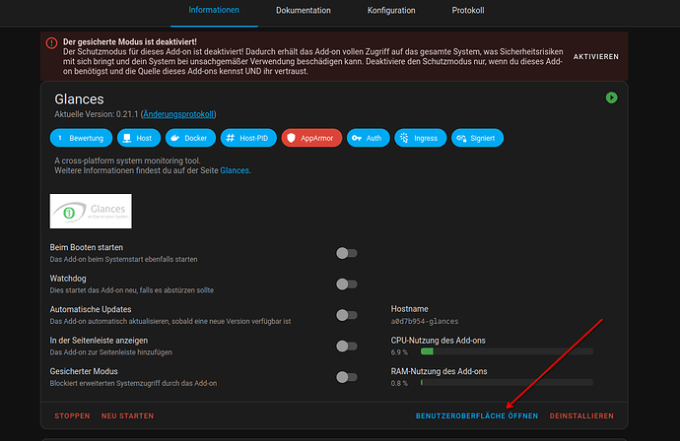Open the Konfiguration tab
The width and height of the screenshot is (680, 441).
391,11
